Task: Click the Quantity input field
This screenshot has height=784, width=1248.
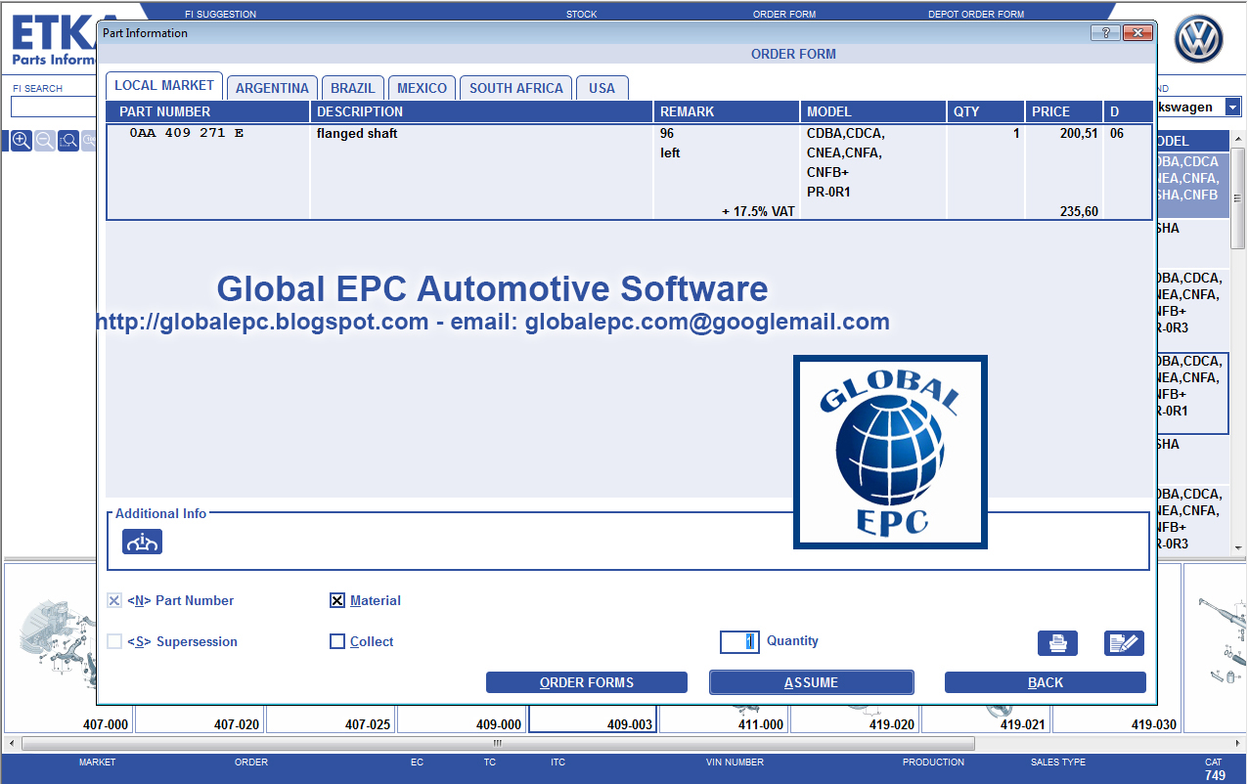Action: point(739,641)
